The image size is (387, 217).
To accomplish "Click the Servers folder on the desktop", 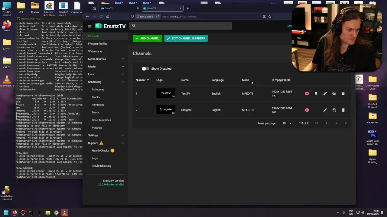I will coord(7,44).
